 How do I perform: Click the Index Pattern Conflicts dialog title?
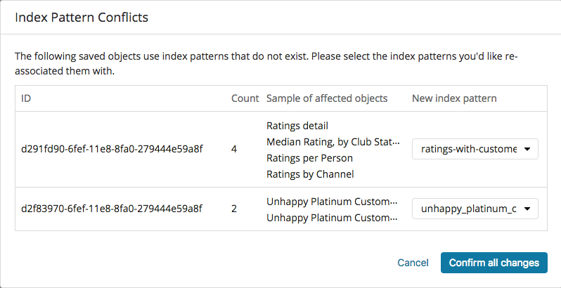coord(82,18)
